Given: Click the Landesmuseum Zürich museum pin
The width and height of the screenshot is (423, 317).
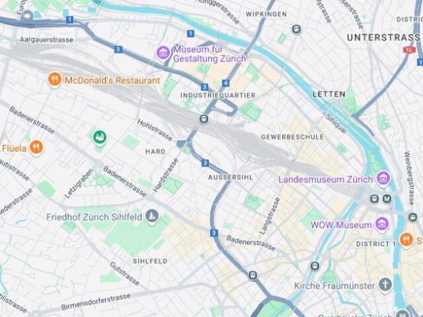Looking at the screenshot, I should click(383, 178).
